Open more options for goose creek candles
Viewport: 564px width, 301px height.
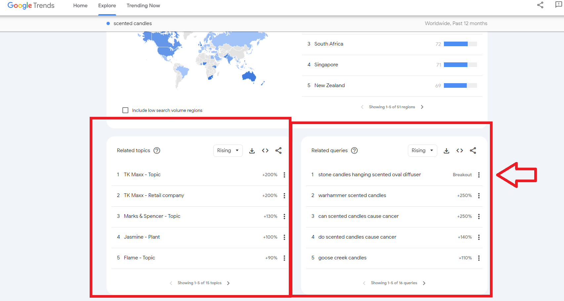pyautogui.click(x=479, y=258)
